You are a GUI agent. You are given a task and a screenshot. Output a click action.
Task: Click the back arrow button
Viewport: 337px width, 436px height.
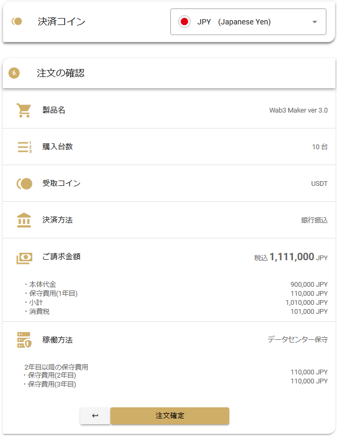[95, 416]
